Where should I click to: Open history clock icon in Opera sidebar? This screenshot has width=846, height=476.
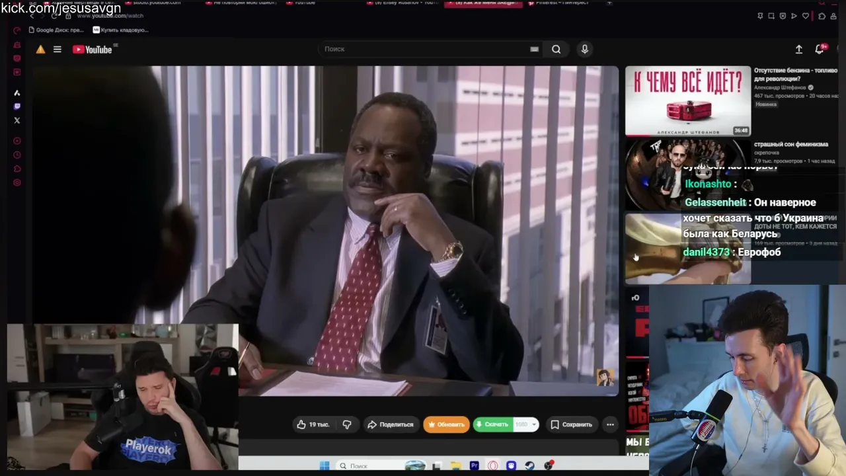point(17,155)
